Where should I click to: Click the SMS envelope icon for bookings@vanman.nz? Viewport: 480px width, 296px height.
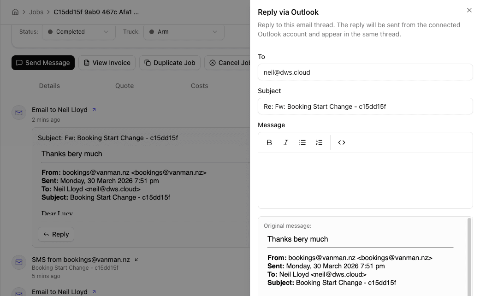coord(18,262)
